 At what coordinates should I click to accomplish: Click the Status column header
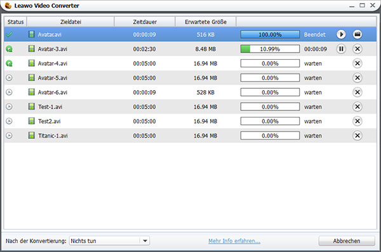(x=15, y=22)
